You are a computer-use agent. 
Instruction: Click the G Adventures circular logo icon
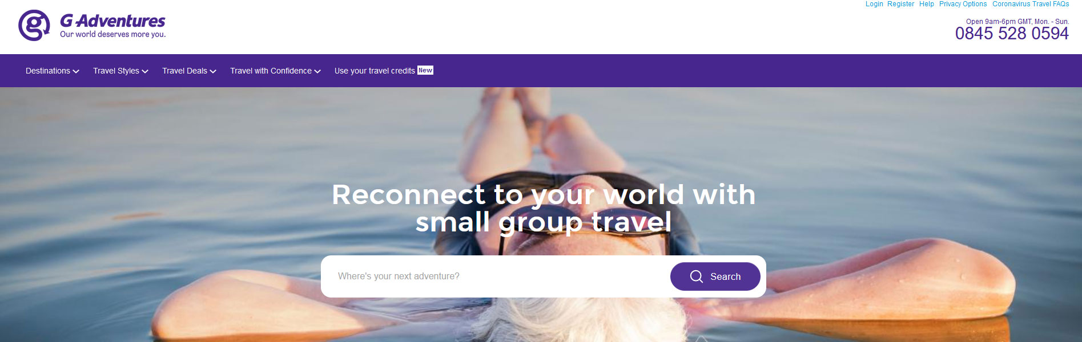pos(34,25)
